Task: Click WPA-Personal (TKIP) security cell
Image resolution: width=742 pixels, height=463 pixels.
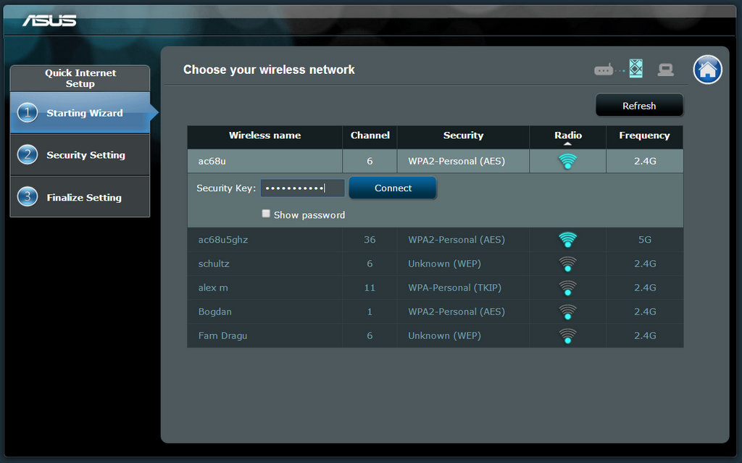Action: click(x=463, y=288)
